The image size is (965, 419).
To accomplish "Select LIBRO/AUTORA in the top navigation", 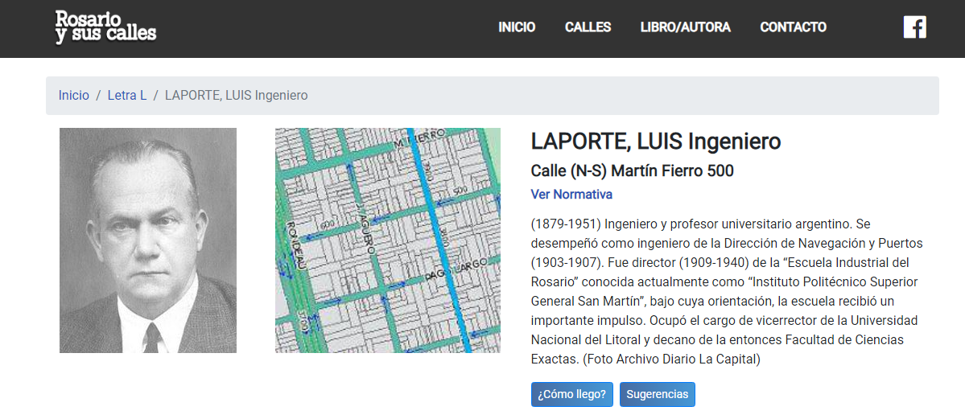I will (x=685, y=27).
